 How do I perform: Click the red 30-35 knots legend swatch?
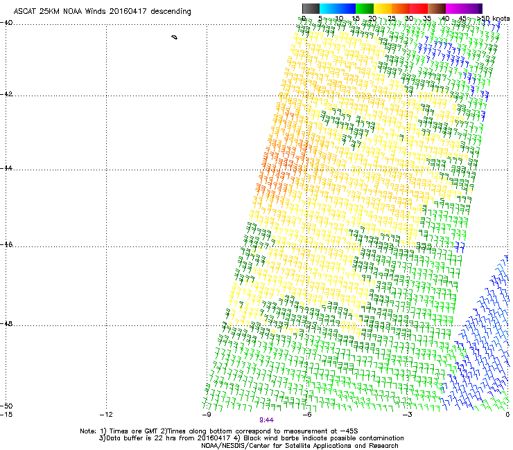(x=419, y=8)
